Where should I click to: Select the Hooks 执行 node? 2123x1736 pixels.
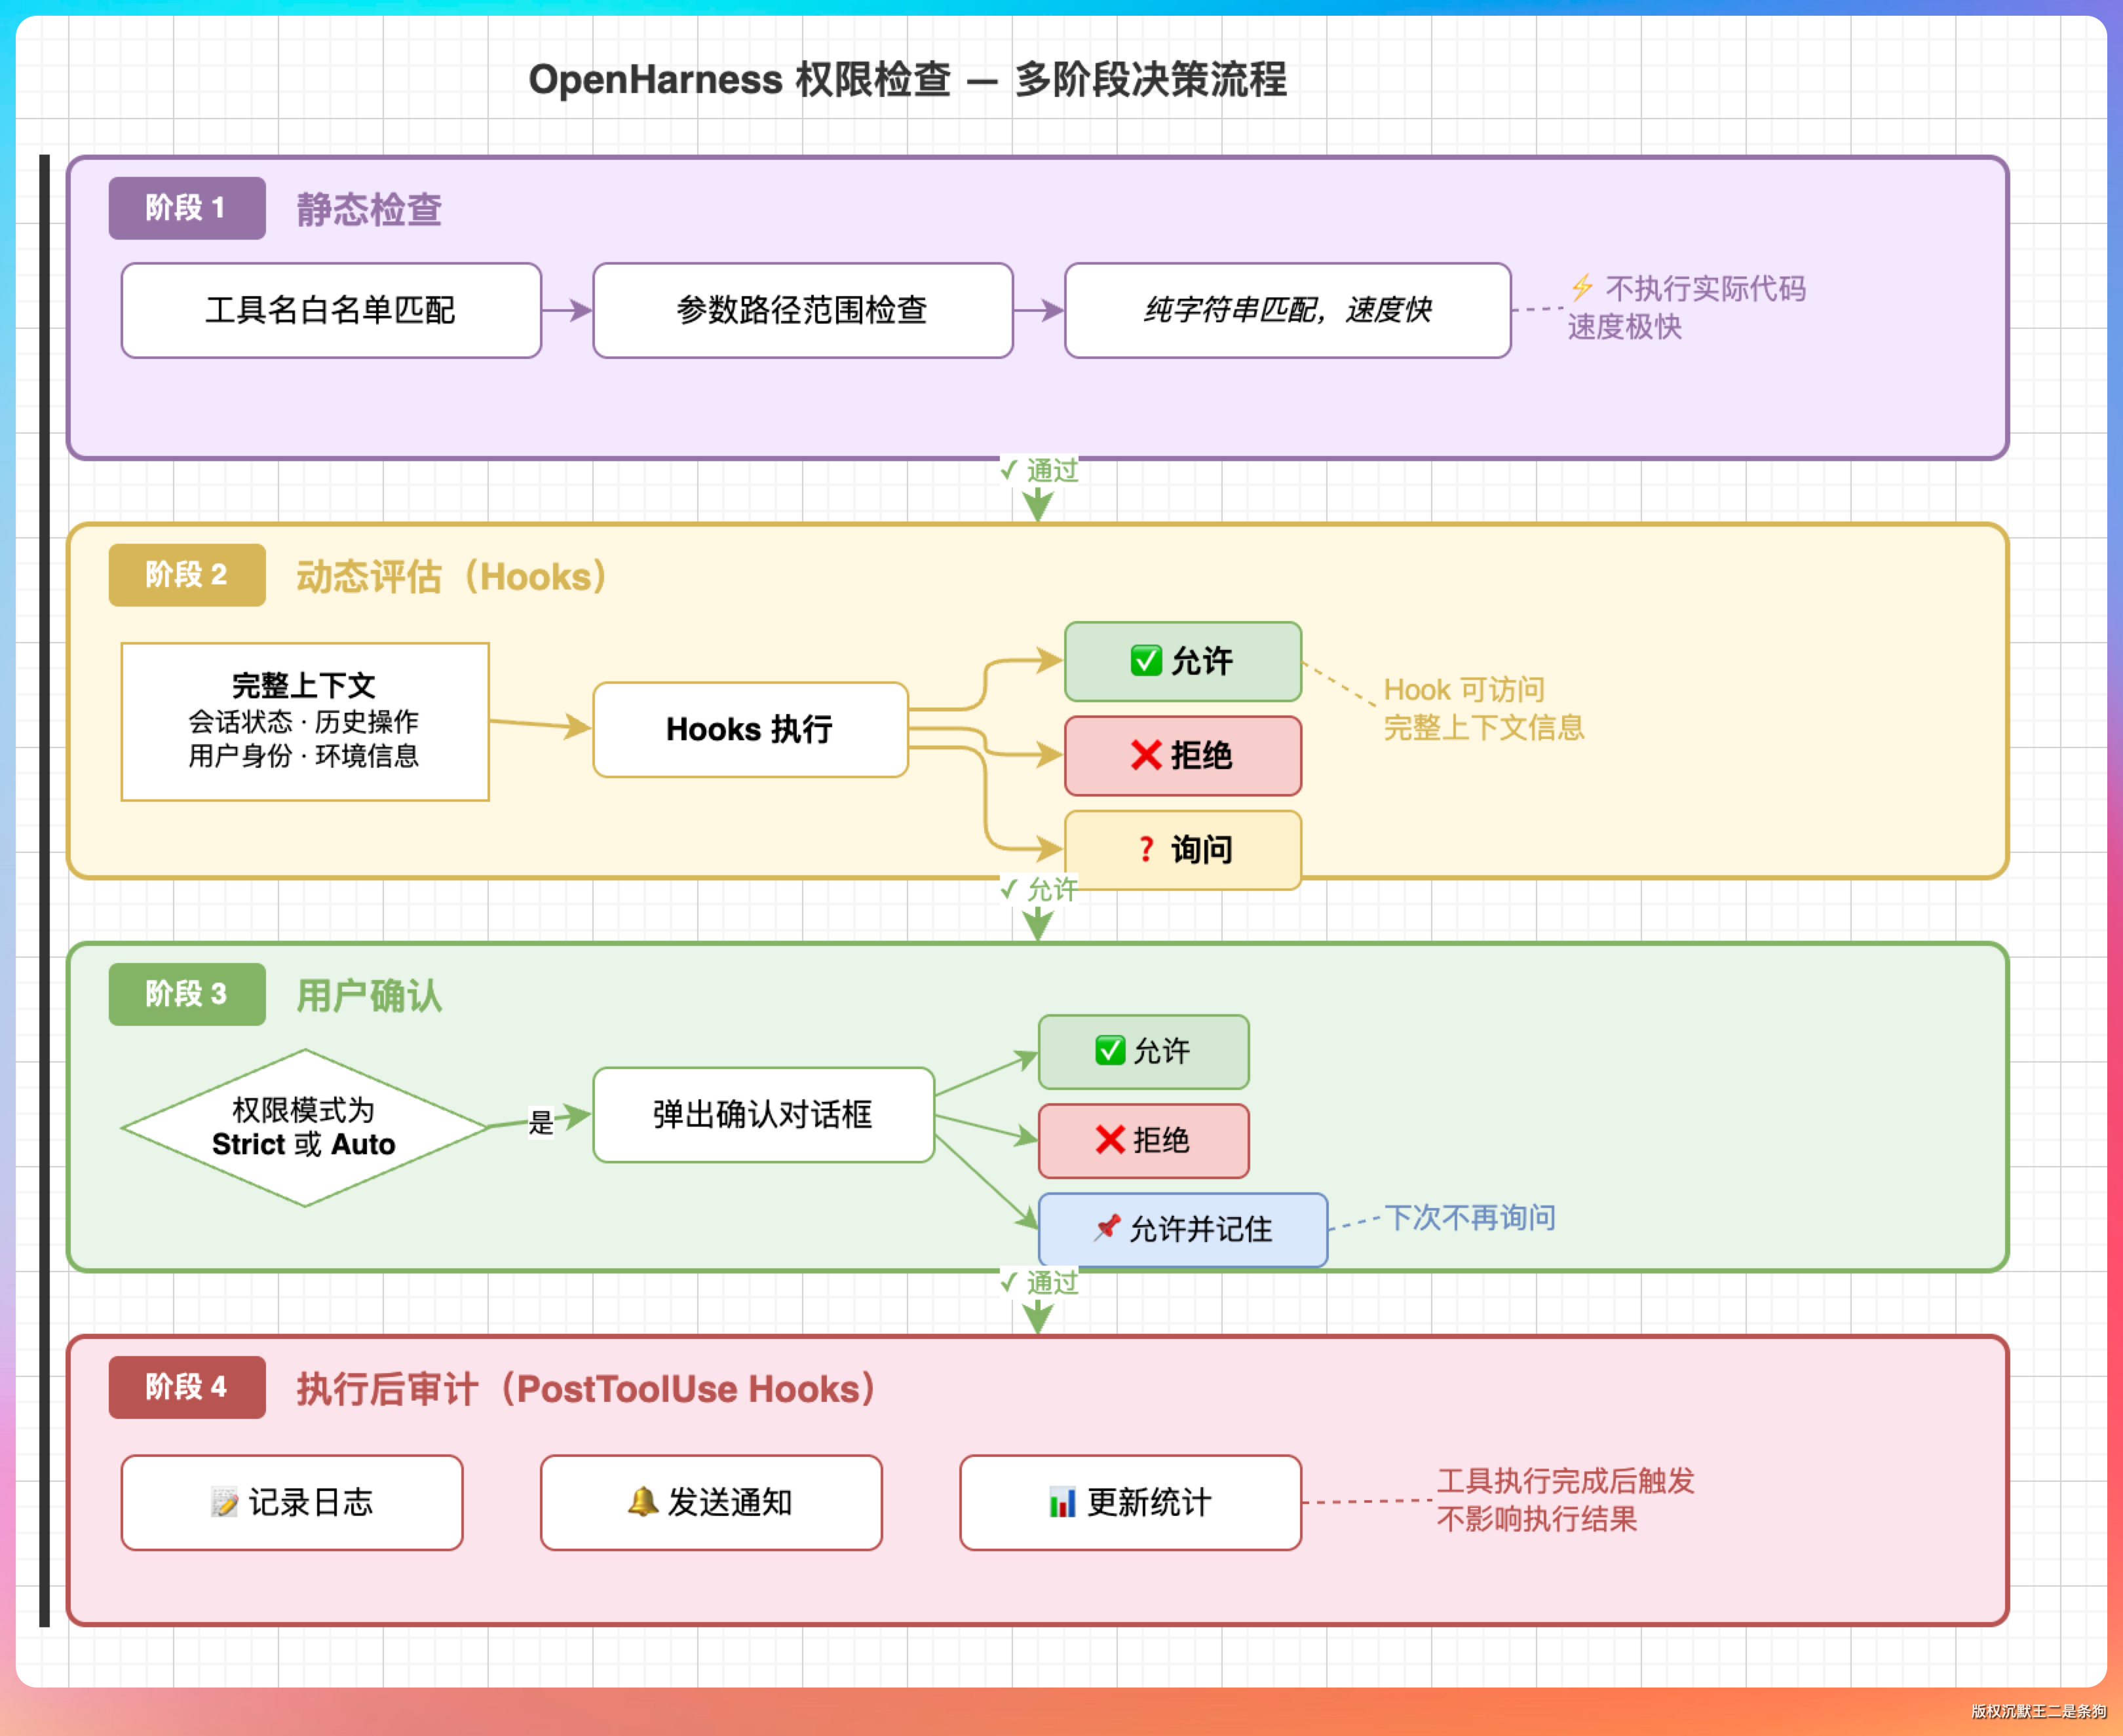coord(750,729)
